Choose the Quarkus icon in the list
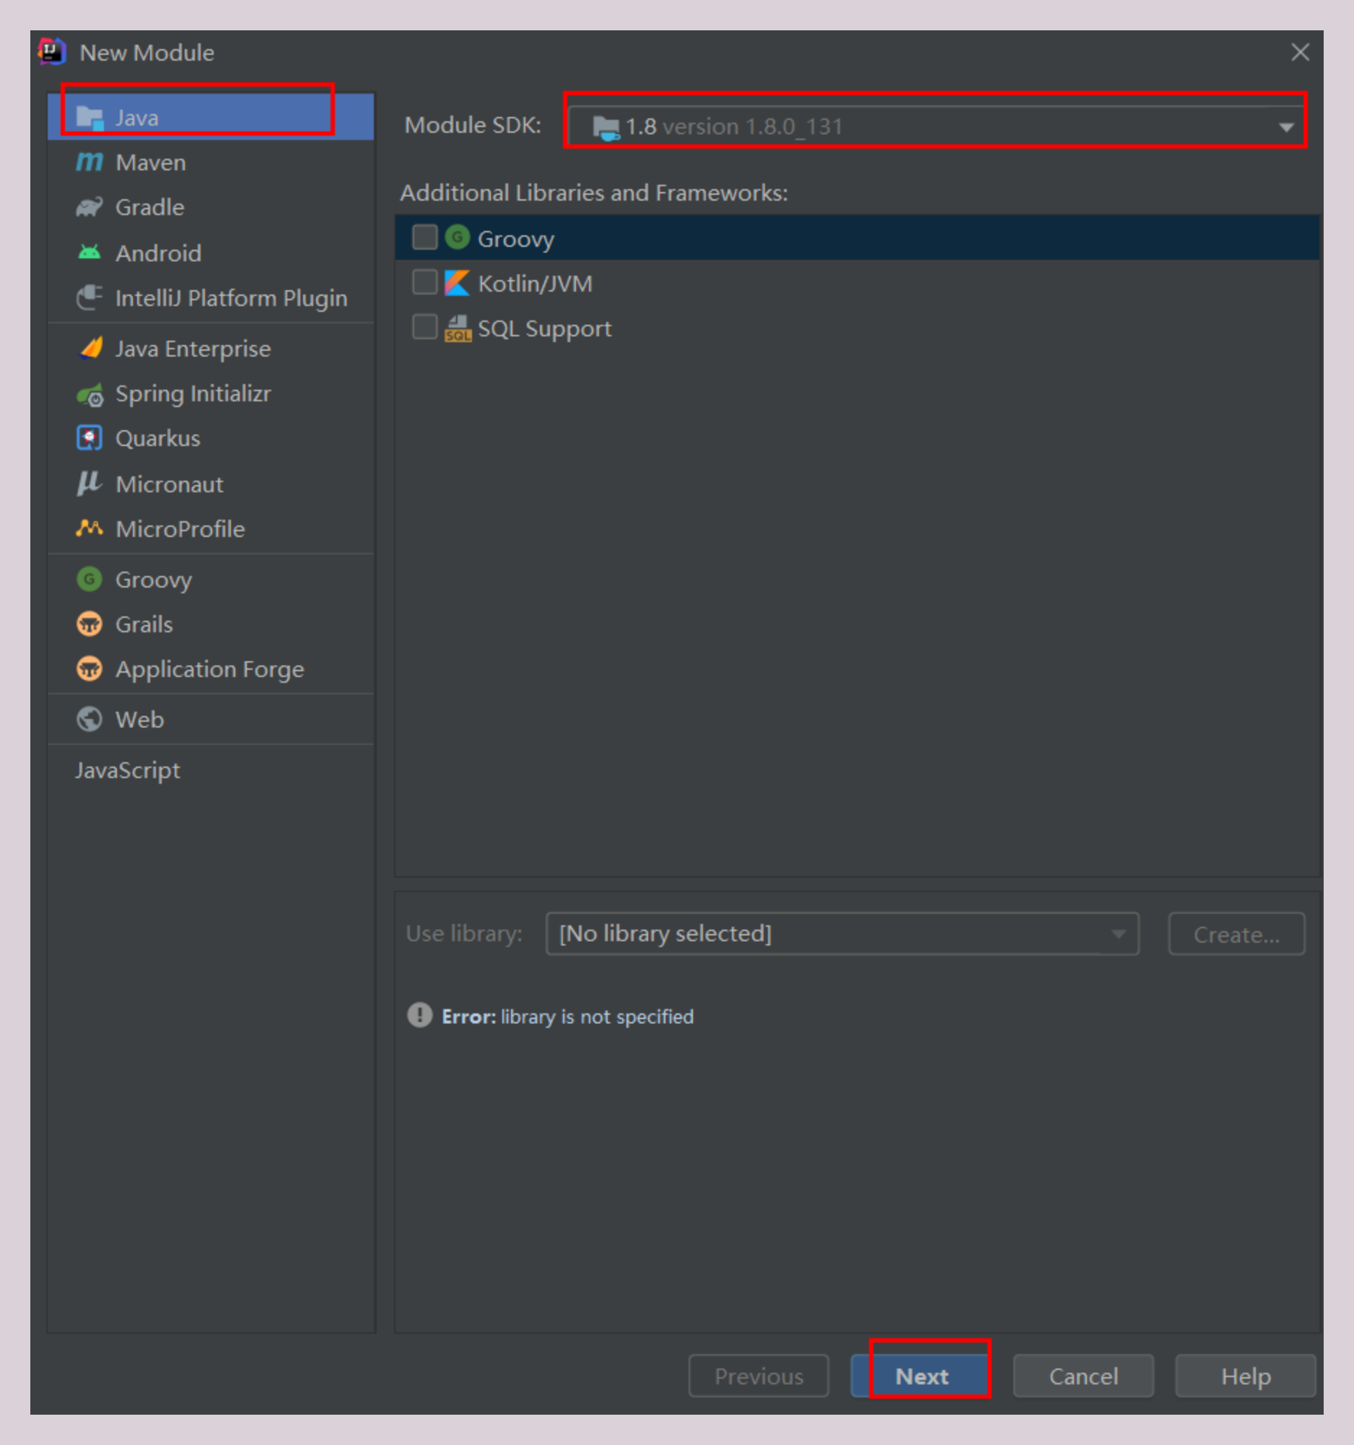 pos(89,438)
